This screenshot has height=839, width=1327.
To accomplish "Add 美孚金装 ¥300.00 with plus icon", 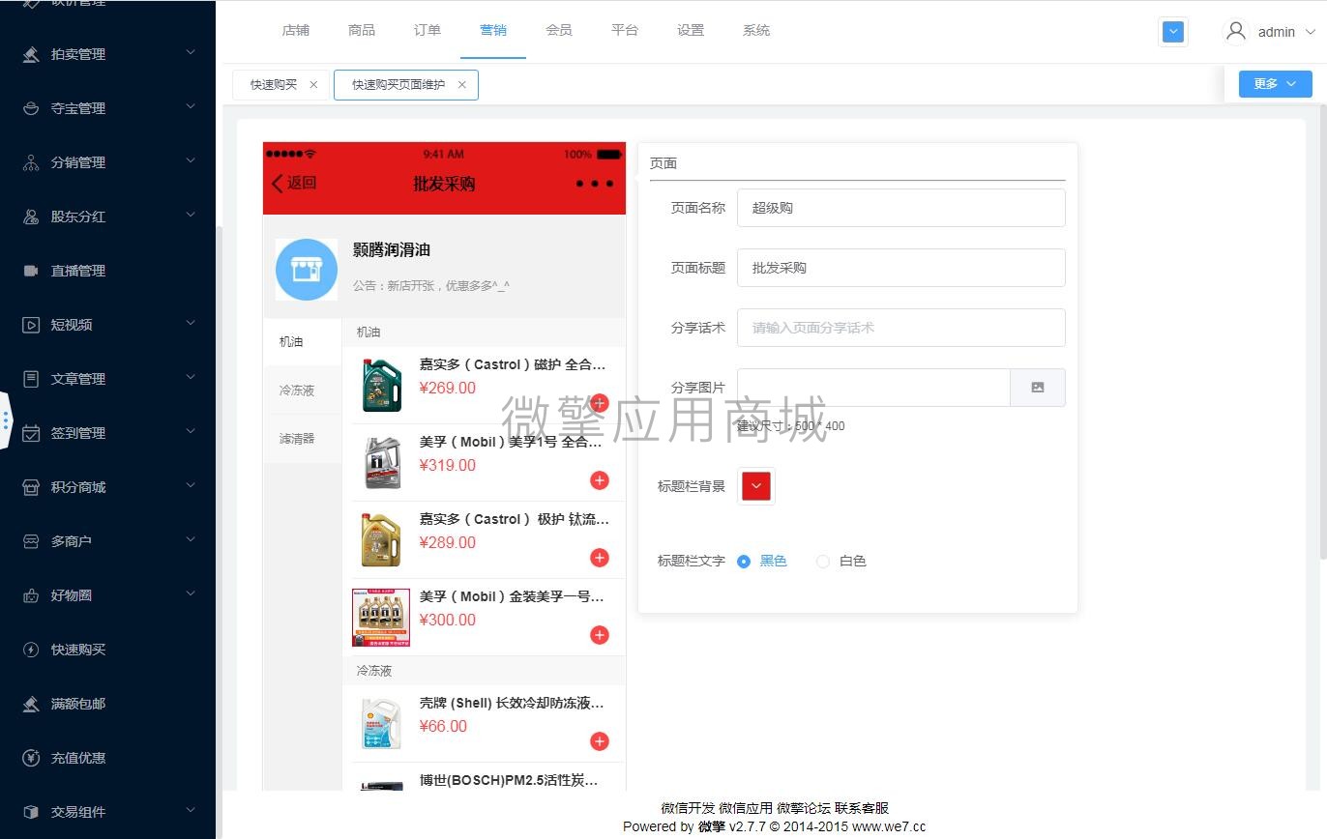I will click(600, 635).
